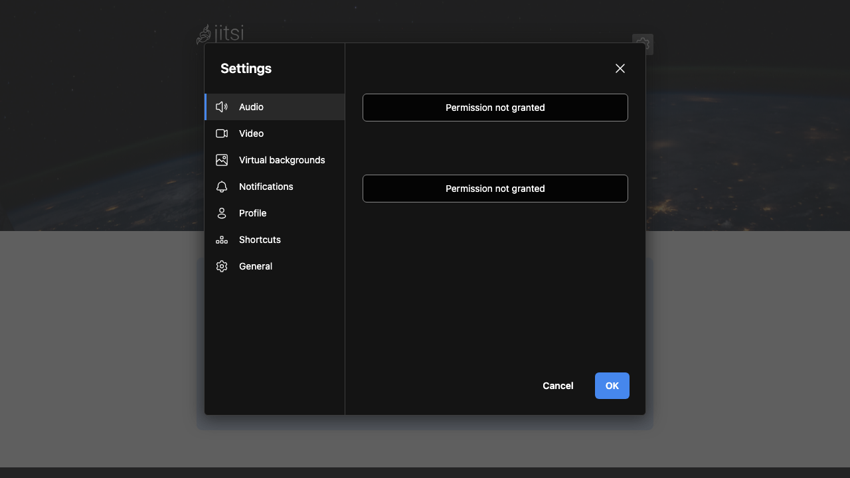Open the Shortcuts tab

[x=274, y=240]
